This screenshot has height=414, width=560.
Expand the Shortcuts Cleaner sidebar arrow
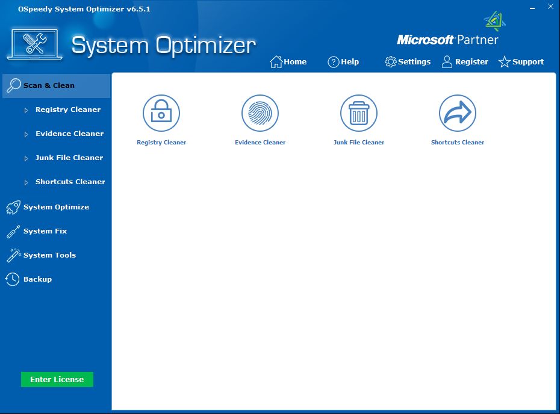(26, 182)
